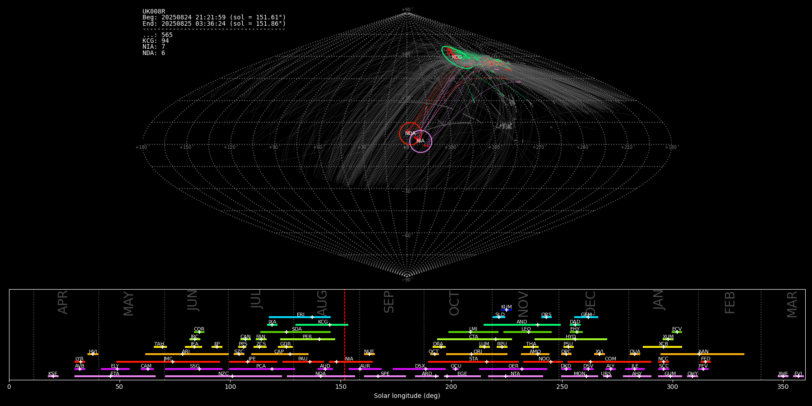812x406 pixels.
Task: Select the STA shower bar
Action: click(473, 361)
